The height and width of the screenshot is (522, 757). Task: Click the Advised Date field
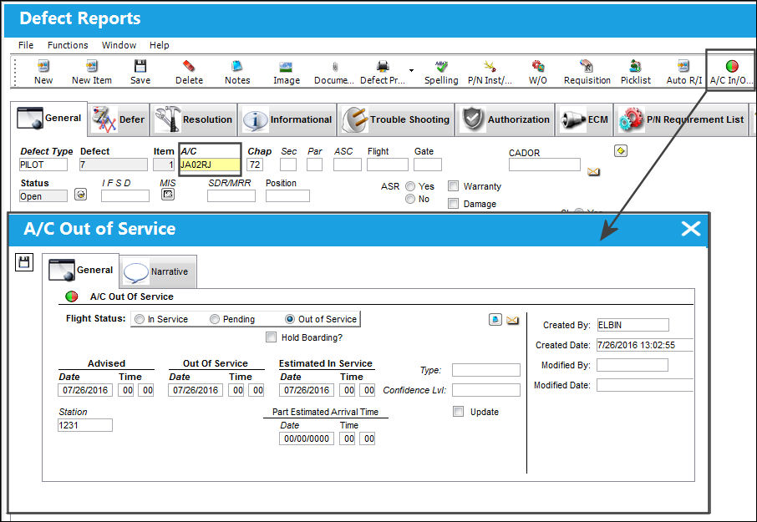85,390
